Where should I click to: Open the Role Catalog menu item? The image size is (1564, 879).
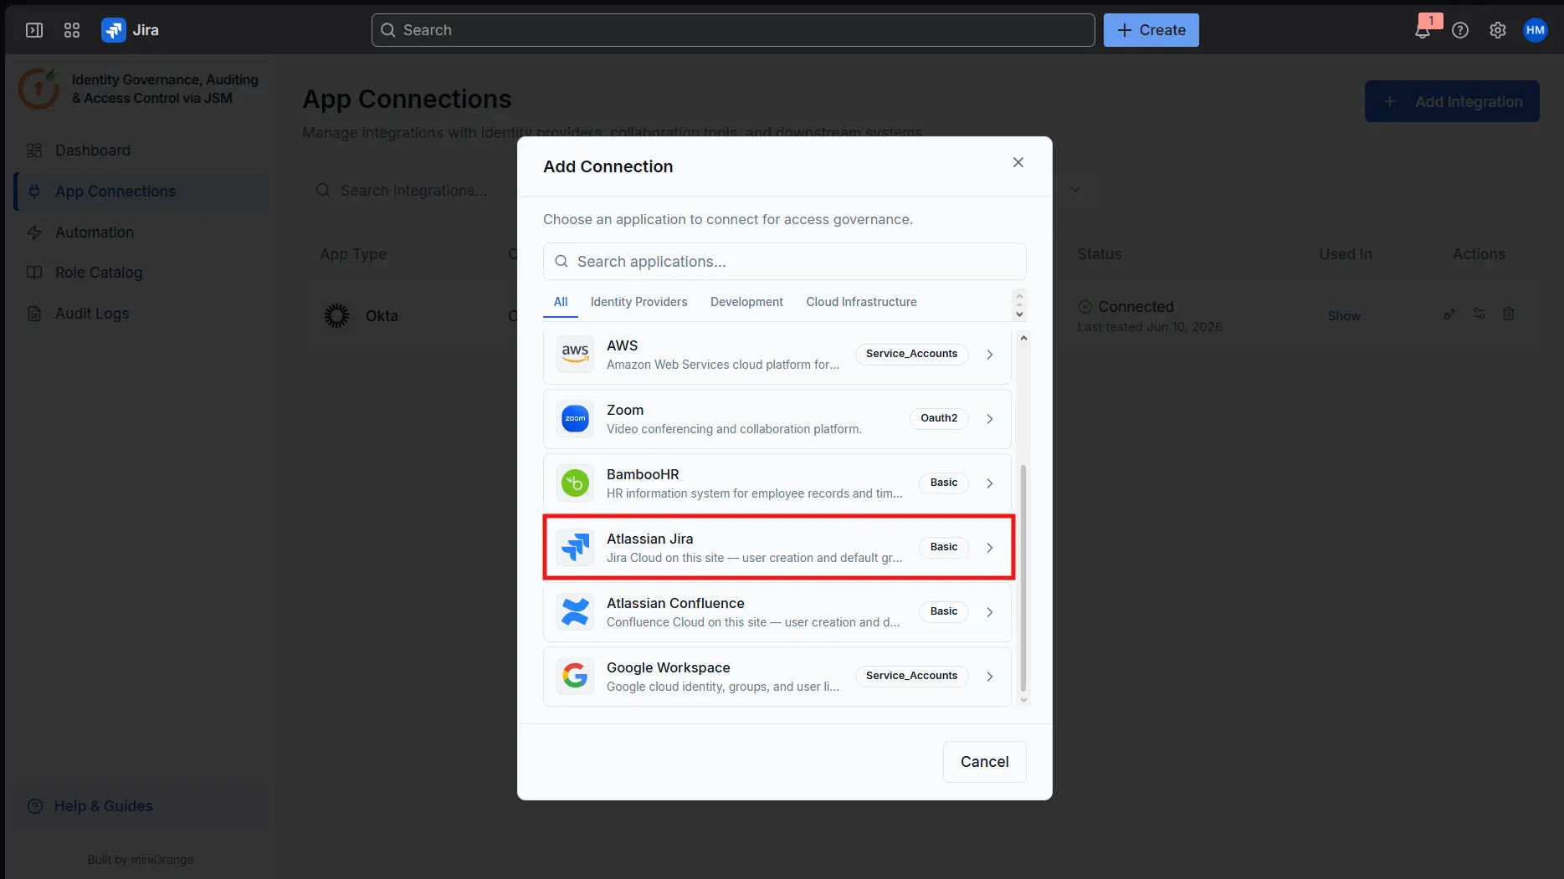(141, 273)
